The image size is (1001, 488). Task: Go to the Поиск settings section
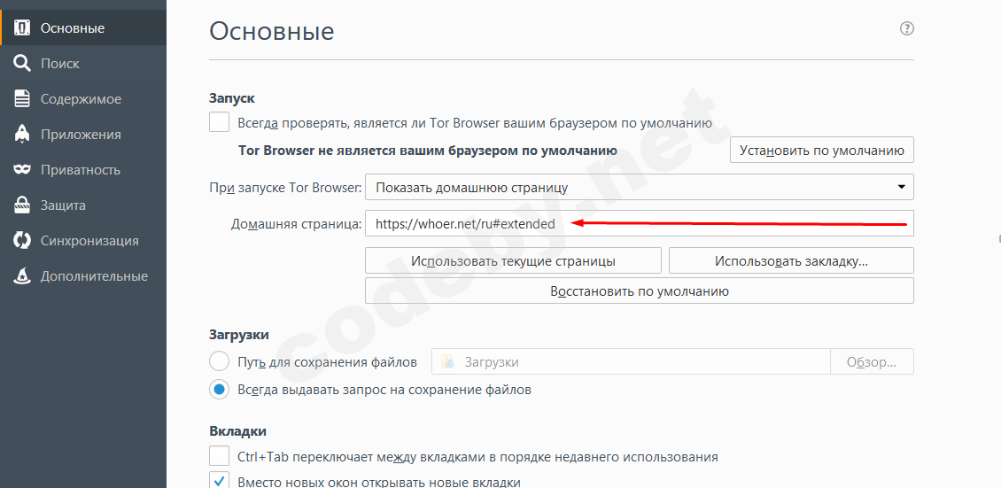(x=83, y=64)
